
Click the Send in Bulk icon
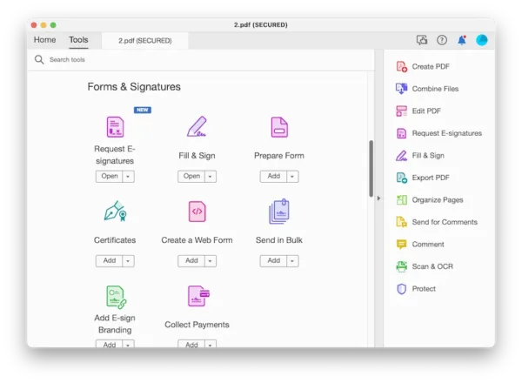pos(279,212)
